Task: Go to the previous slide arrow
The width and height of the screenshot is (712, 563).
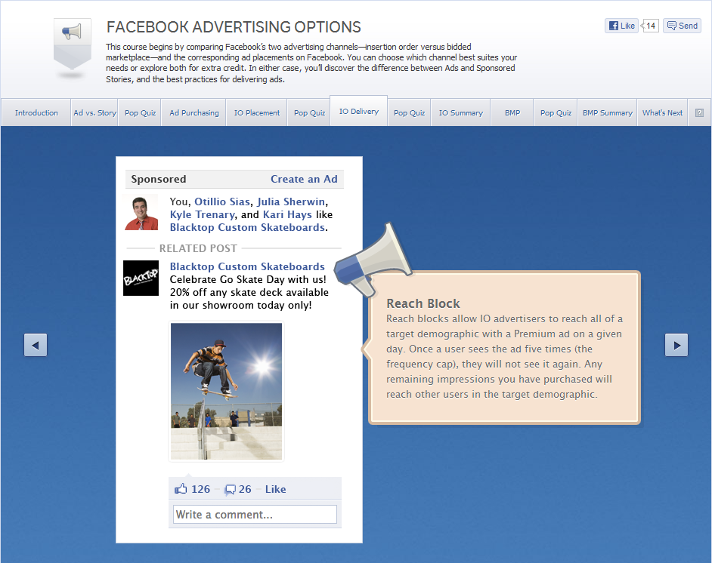Action: pos(36,345)
